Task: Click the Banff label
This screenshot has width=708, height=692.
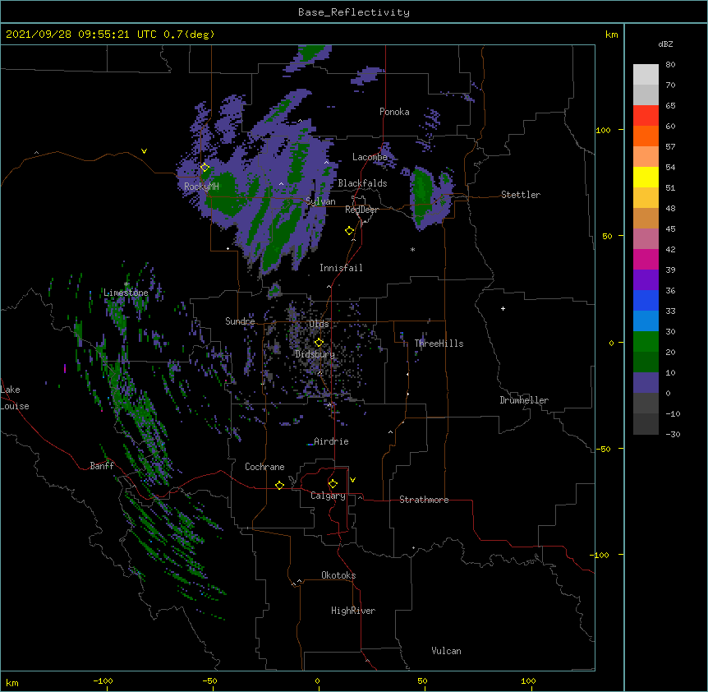Action: coord(102,466)
